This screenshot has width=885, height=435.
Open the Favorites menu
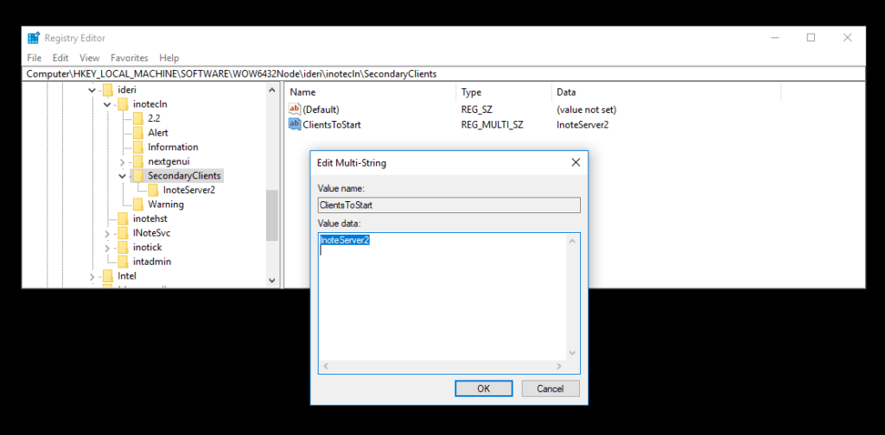(x=130, y=58)
